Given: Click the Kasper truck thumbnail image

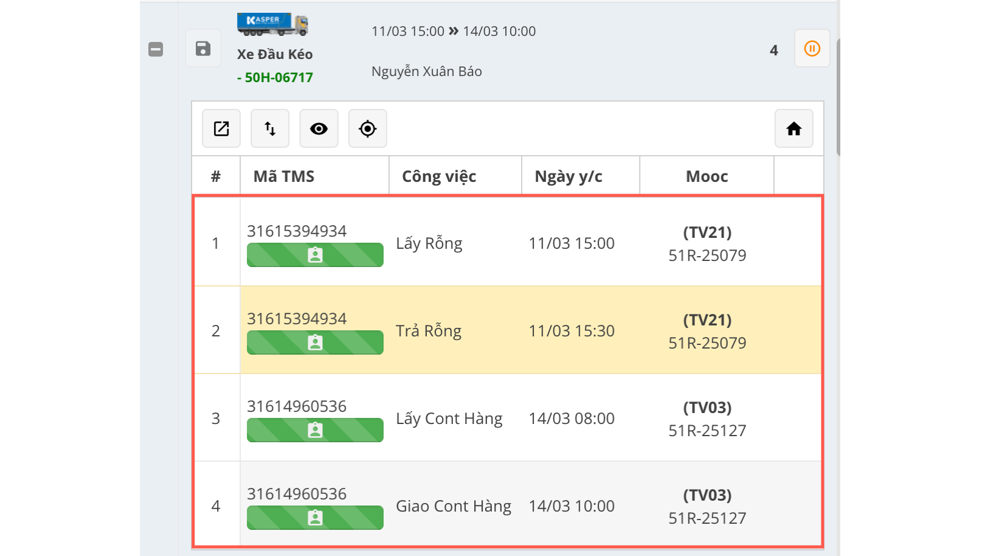Looking at the screenshot, I should (272, 24).
